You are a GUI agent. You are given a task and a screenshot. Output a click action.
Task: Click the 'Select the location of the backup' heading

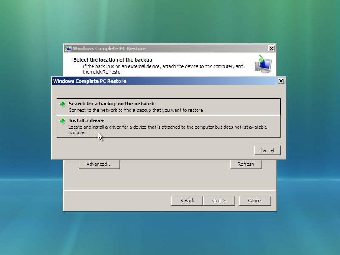pos(113,60)
